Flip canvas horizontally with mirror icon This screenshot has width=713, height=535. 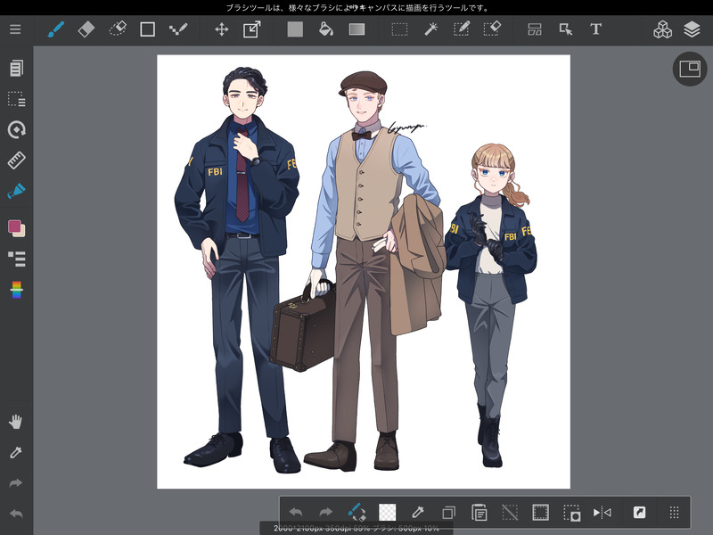click(602, 513)
